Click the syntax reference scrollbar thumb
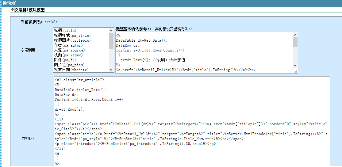The height and width of the screenshot is (167, 342). click(295, 42)
